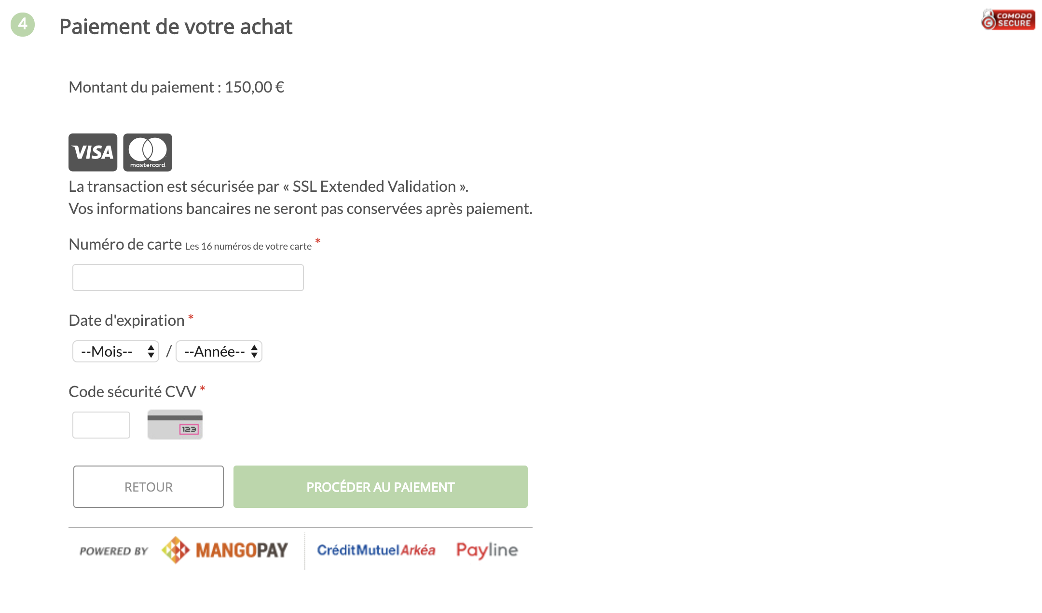This screenshot has height=613, width=1042.
Task: Click the CVV card illustration icon
Action: 175,425
